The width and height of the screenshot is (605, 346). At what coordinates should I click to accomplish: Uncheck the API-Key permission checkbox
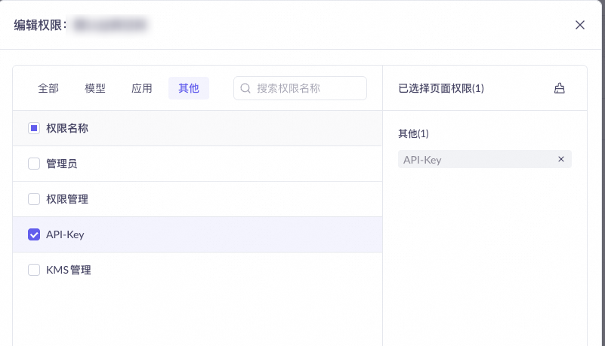pyautogui.click(x=34, y=234)
